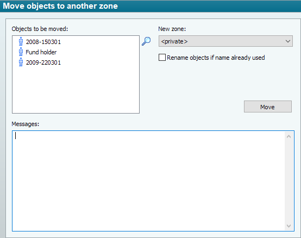Click the person icon beside Fund holder

pyautogui.click(x=21, y=52)
